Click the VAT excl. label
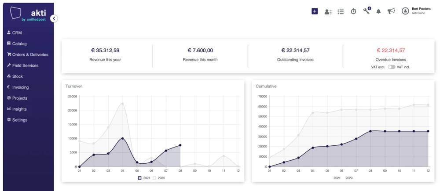The height and width of the screenshot is (191, 440). point(378,67)
